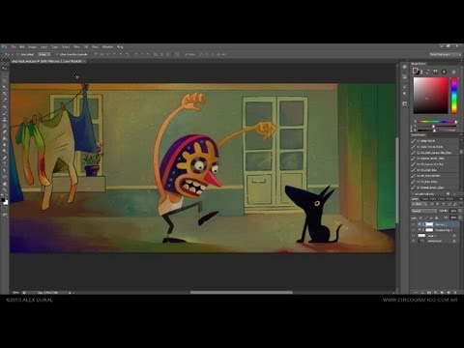Delete the selected layer with trash icon
This screenshot has width=464, height=348.
point(454,292)
